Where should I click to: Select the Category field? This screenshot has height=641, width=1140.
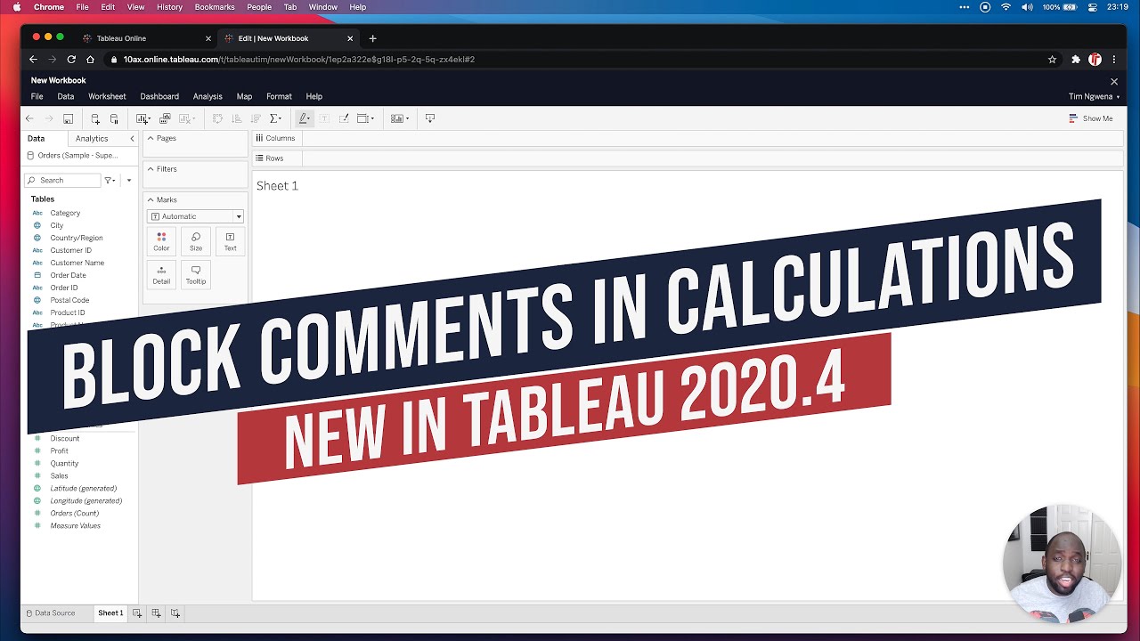[65, 213]
